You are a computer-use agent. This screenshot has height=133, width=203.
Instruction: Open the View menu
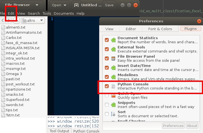(21, 14)
